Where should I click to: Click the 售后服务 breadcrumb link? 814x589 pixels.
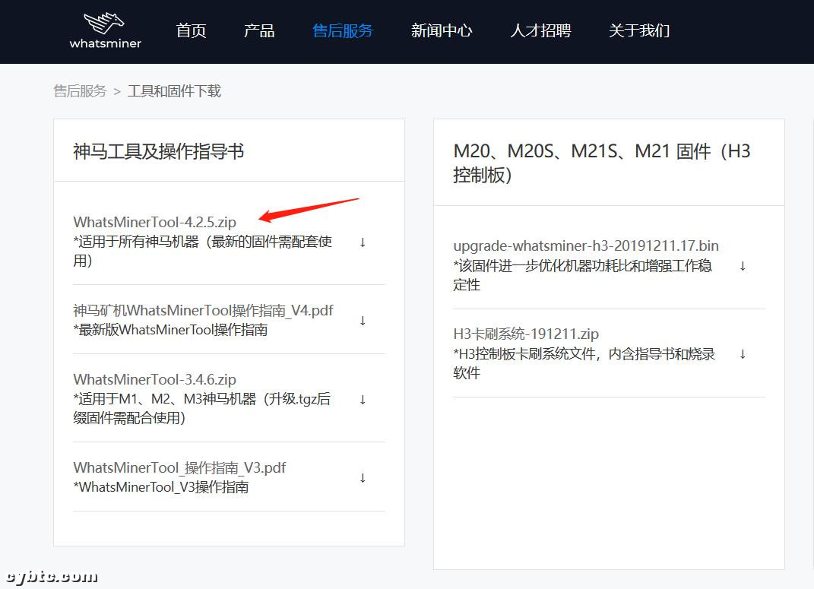[80, 91]
